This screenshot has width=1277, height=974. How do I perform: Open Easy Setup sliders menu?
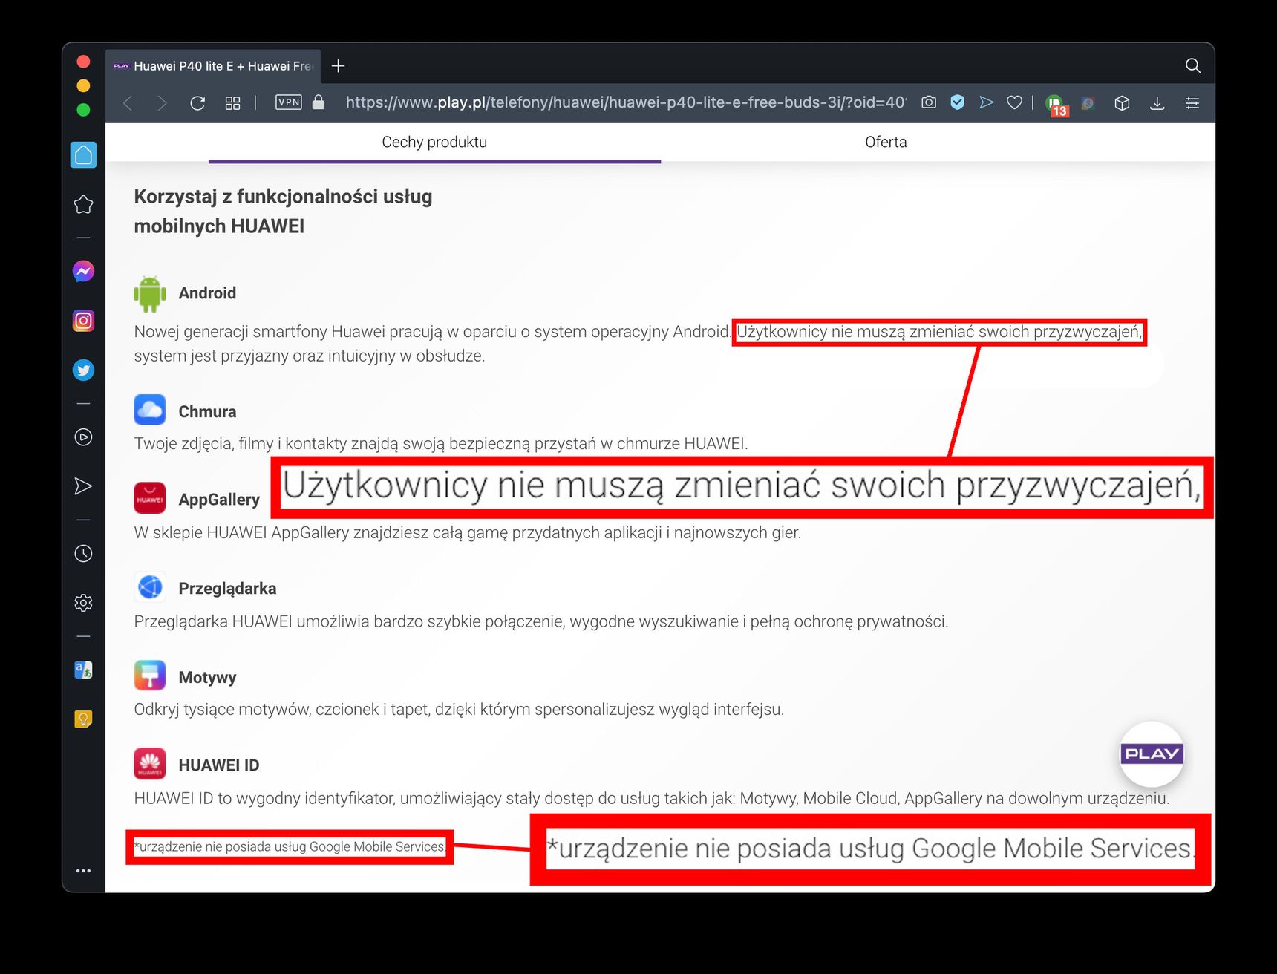[x=1192, y=103]
